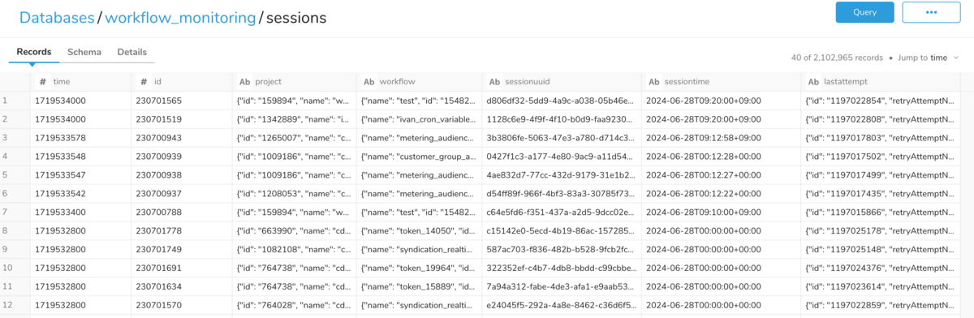Screen dimensions: 974x318
Task: Select time cell 1719533578
Action: point(80,138)
